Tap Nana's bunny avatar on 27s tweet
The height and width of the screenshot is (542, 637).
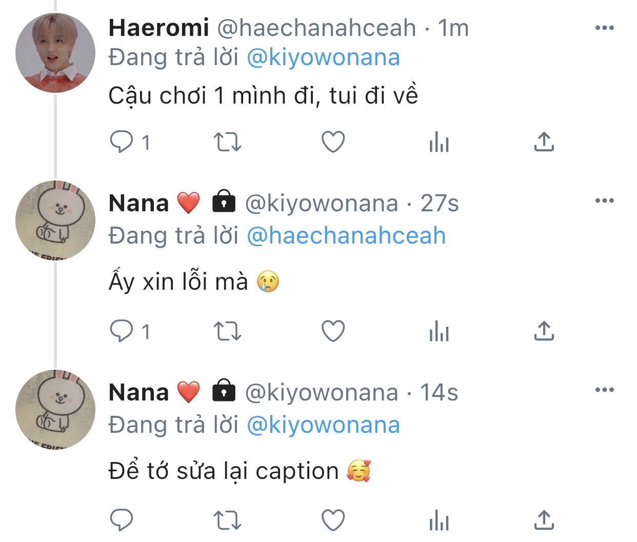[x=55, y=220]
